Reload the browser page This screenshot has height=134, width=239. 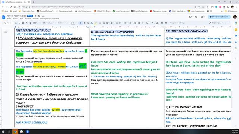[11, 7]
